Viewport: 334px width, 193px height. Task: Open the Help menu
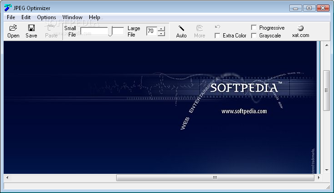point(94,17)
